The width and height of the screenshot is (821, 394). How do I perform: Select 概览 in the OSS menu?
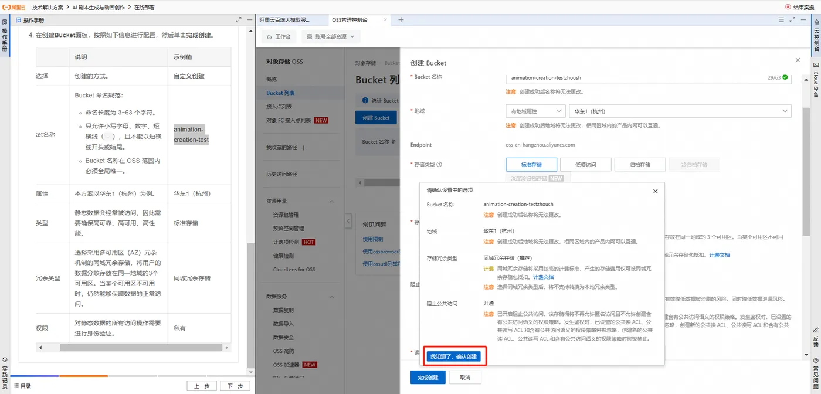tap(272, 79)
